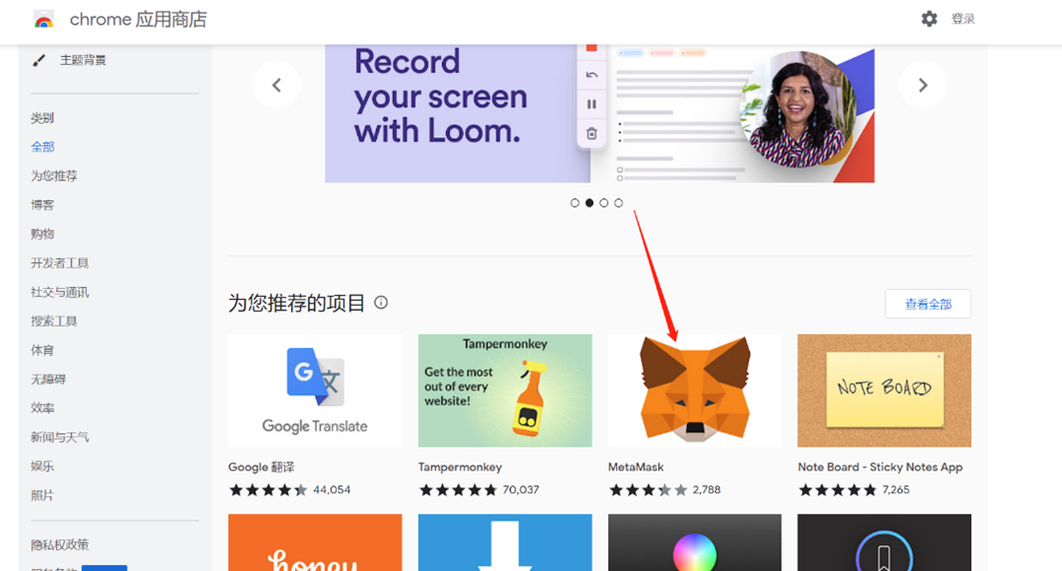This screenshot has height=571, width=1062.
Task: Click the 登录 sign-in link
Action: [962, 19]
